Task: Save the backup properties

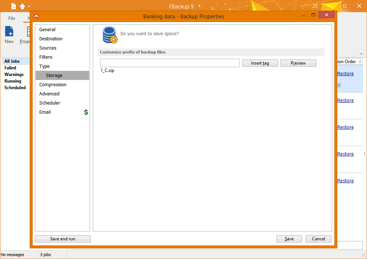Action: [x=289, y=239]
